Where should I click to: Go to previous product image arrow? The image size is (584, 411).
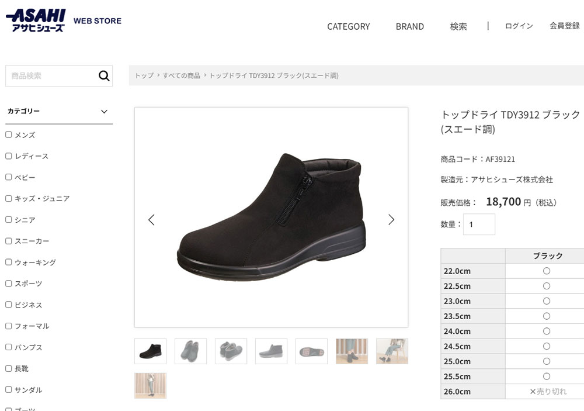point(151,220)
